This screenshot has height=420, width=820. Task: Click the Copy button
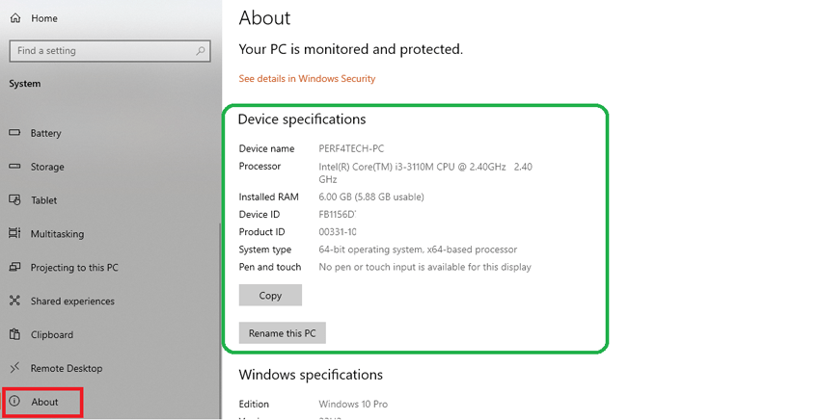click(x=270, y=295)
